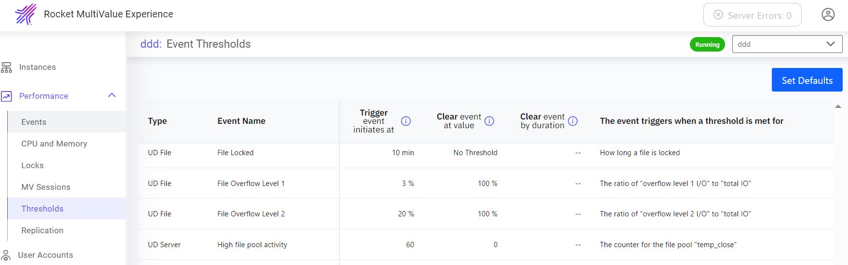The height and width of the screenshot is (265, 848).
Task: Open the ddd instance dropdown
Action: pos(787,44)
